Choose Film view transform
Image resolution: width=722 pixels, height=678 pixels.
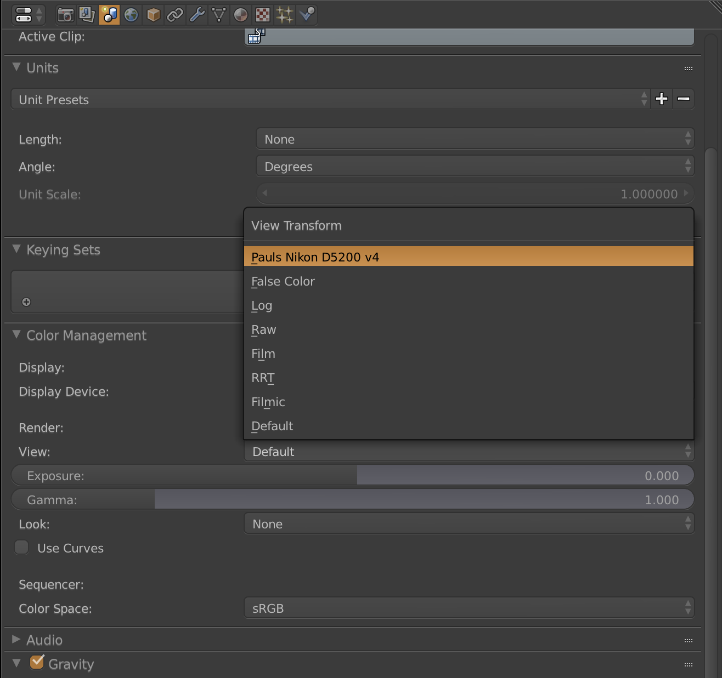469,354
